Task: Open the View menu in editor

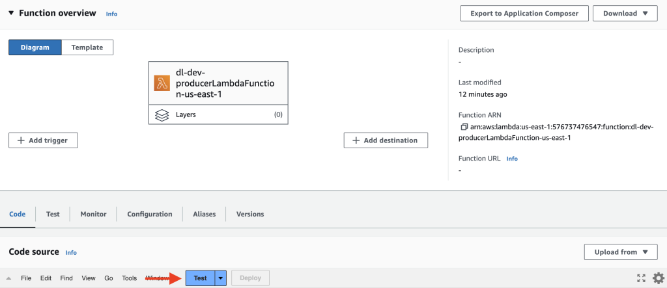Action: pos(89,278)
